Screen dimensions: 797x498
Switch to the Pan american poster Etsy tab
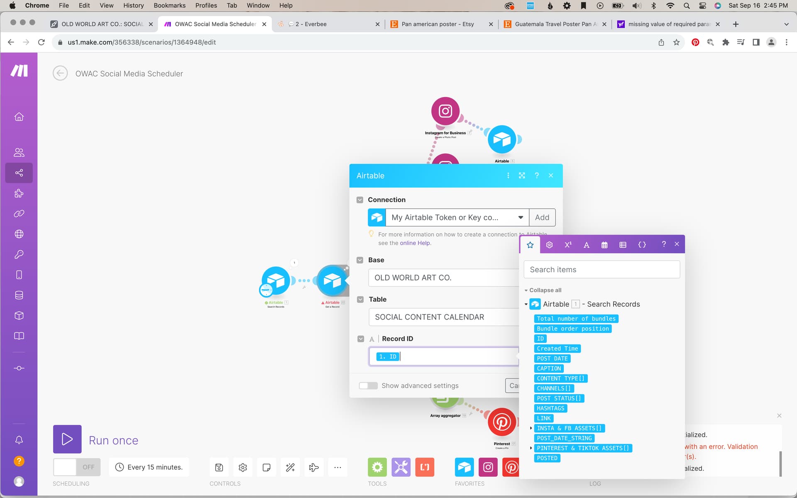click(438, 24)
